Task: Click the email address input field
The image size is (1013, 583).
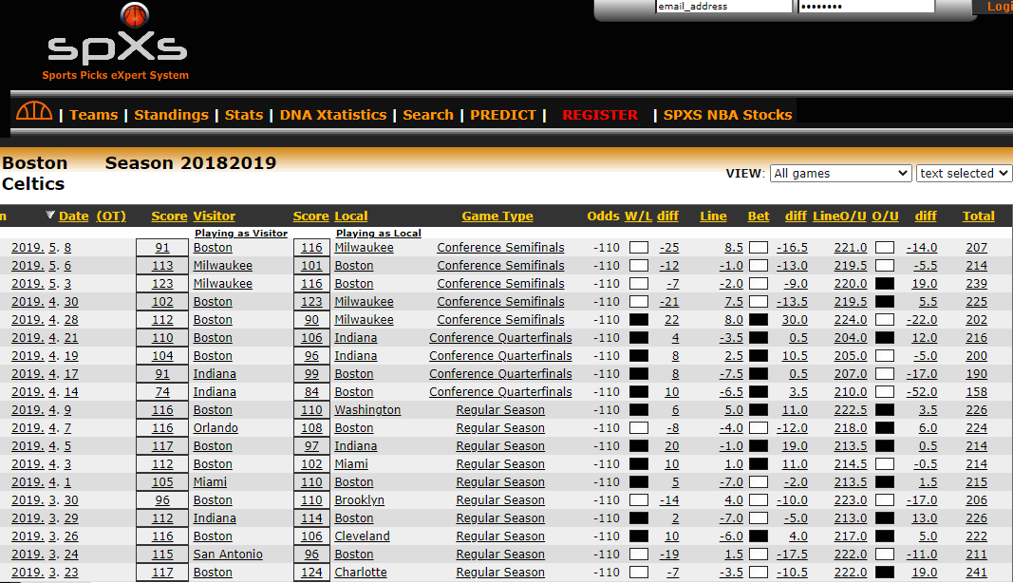Action: click(723, 7)
